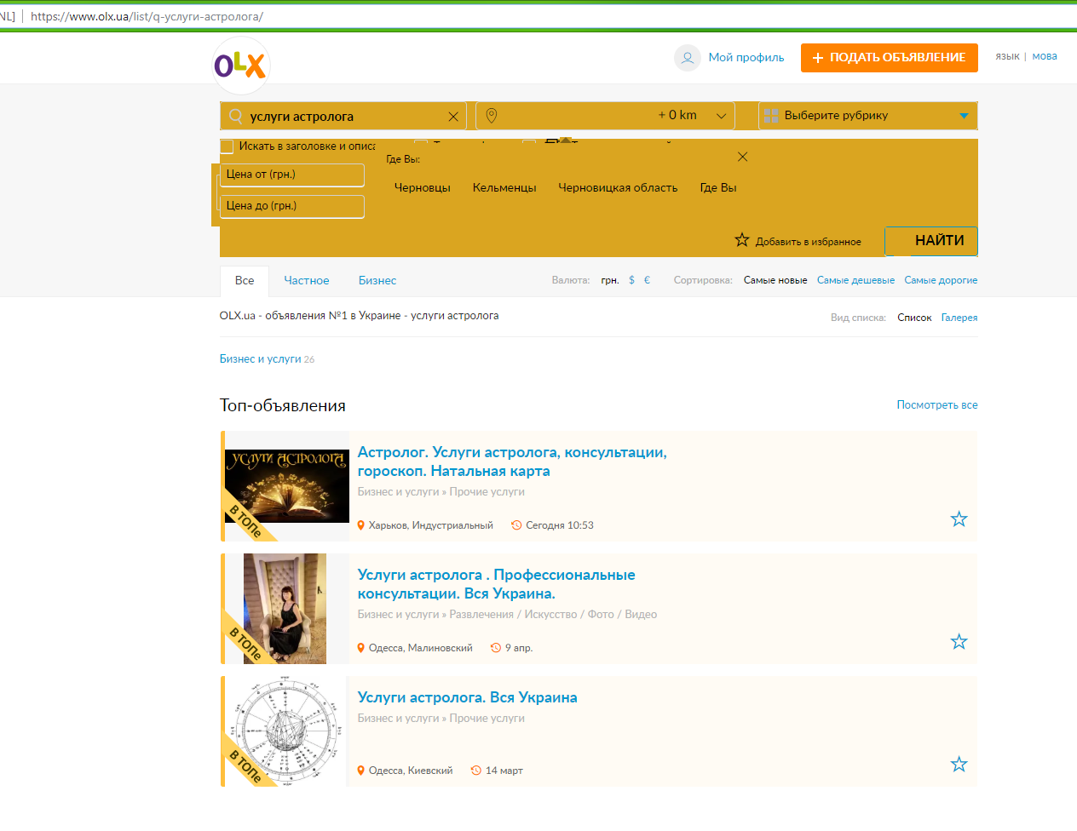Image resolution: width=1077 pixels, height=831 pixels.
Task: Clear the search query with X icon
Action: [453, 117]
